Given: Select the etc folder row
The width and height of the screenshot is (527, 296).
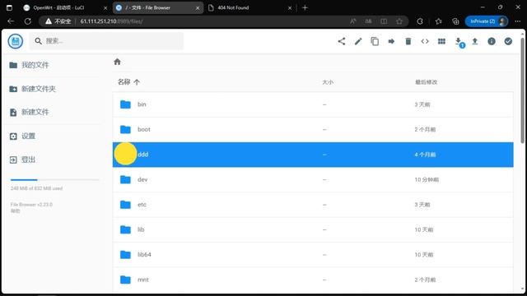Looking at the screenshot, I should coord(313,205).
